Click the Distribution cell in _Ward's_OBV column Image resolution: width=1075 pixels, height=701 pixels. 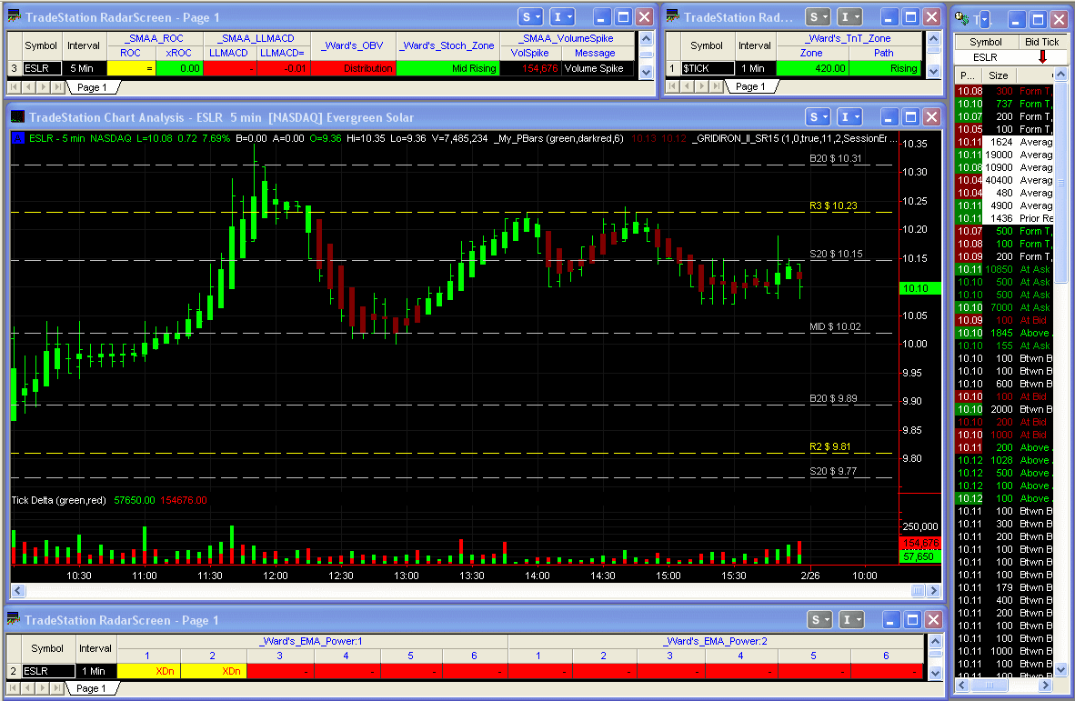click(353, 68)
